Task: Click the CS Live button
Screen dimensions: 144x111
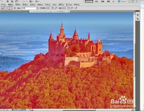Action: pos(122,1)
